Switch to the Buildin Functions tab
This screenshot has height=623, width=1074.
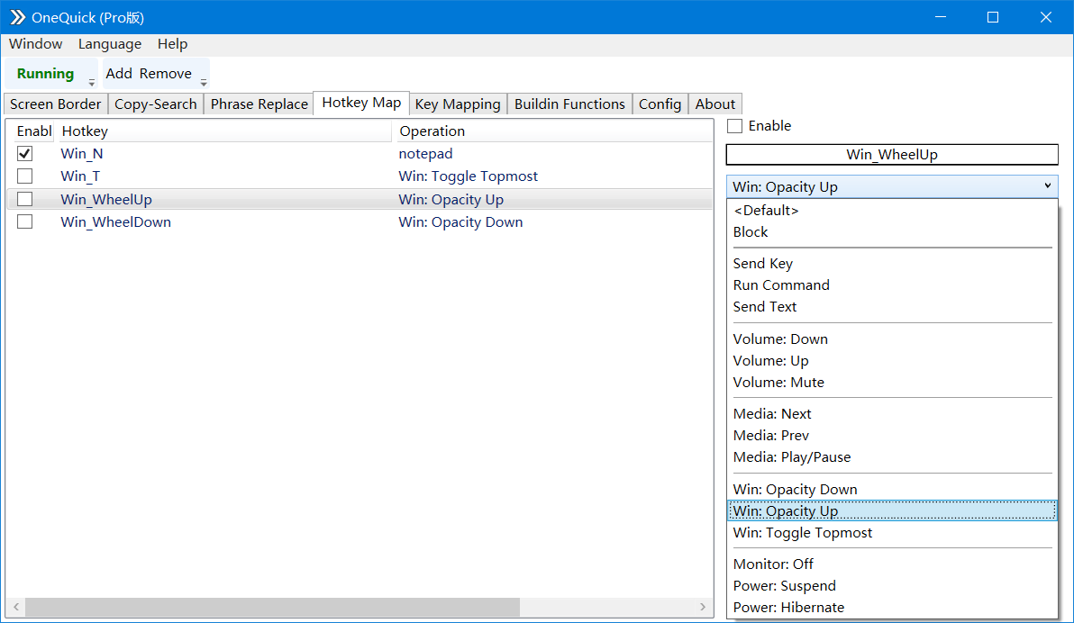coord(569,104)
